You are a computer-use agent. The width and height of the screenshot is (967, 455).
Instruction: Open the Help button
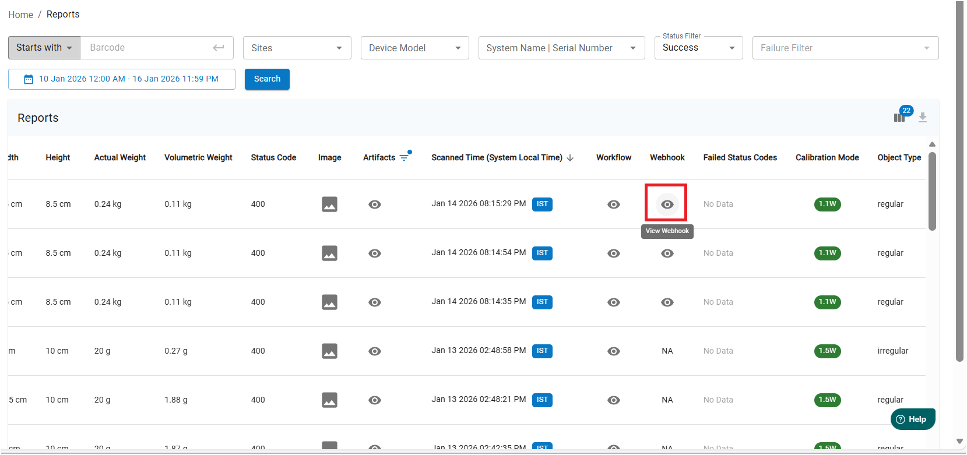(x=912, y=419)
